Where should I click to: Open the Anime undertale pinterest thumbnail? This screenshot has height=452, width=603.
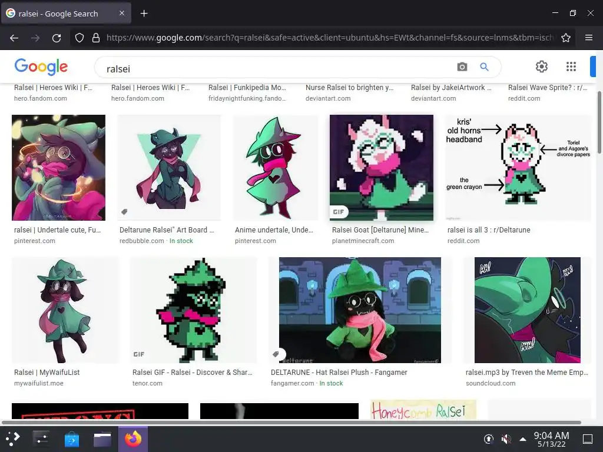[276, 168]
